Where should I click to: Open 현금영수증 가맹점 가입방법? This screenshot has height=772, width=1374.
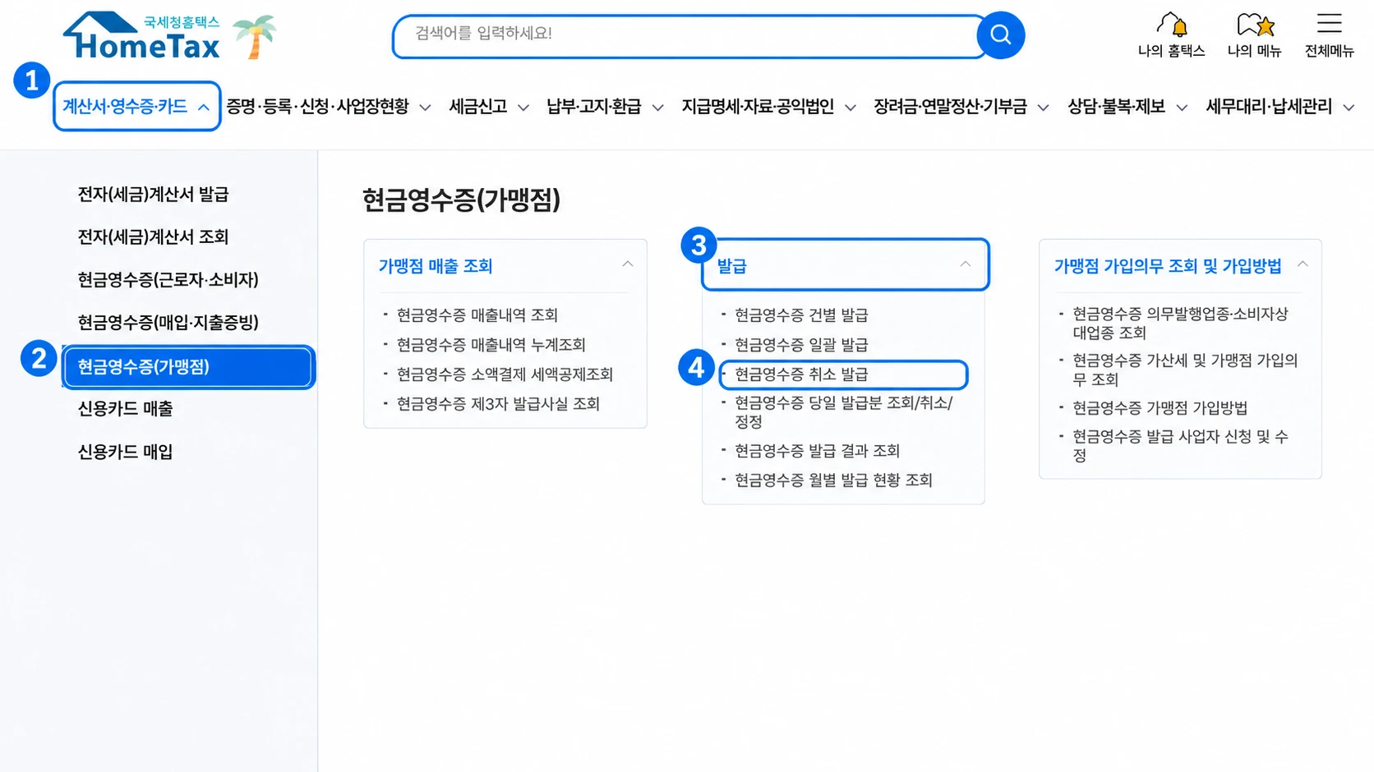1160,408
